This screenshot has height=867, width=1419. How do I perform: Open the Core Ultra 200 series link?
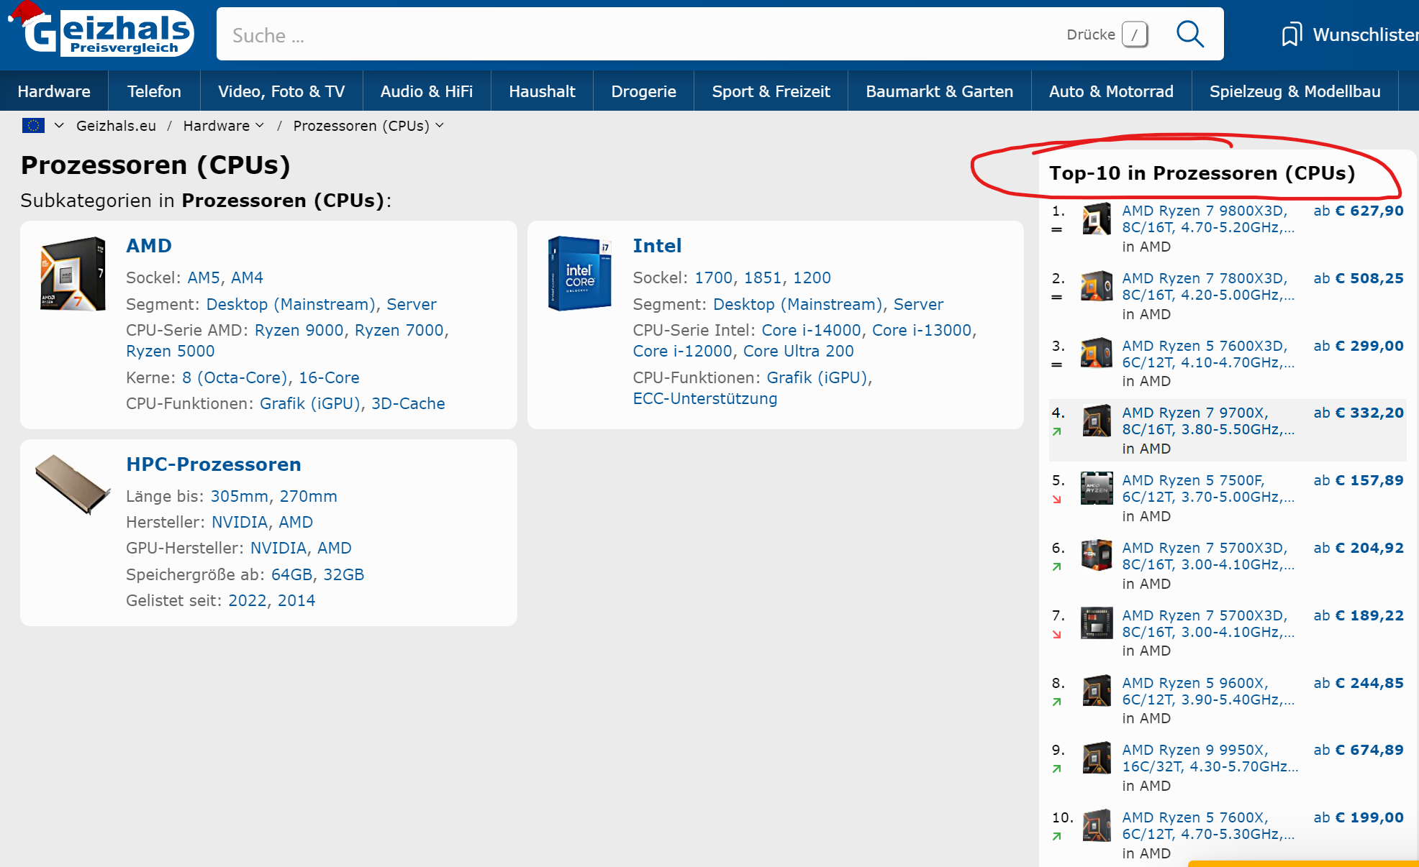click(798, 351)
